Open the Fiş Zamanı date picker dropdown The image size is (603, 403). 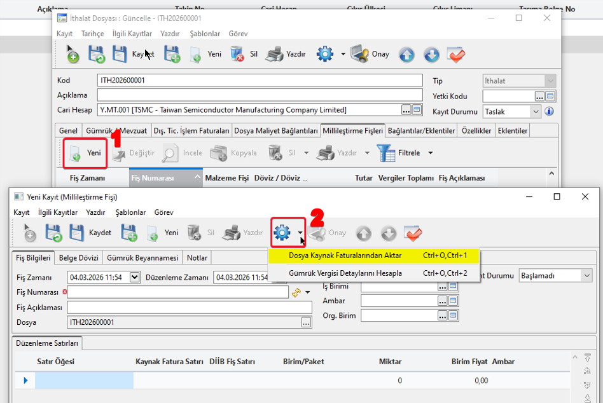(x=134, y=277)
